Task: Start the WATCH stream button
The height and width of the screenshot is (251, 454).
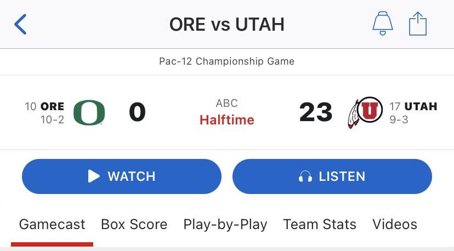Action: (122, 176)
